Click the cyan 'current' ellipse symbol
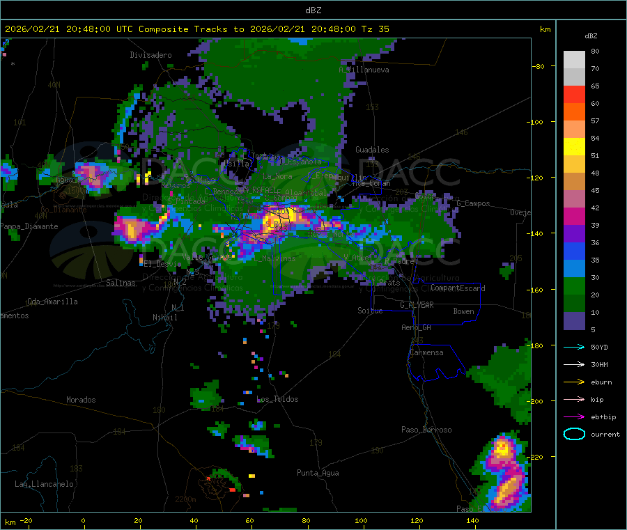Screen dimensions: 627x530 click(574, 434)
